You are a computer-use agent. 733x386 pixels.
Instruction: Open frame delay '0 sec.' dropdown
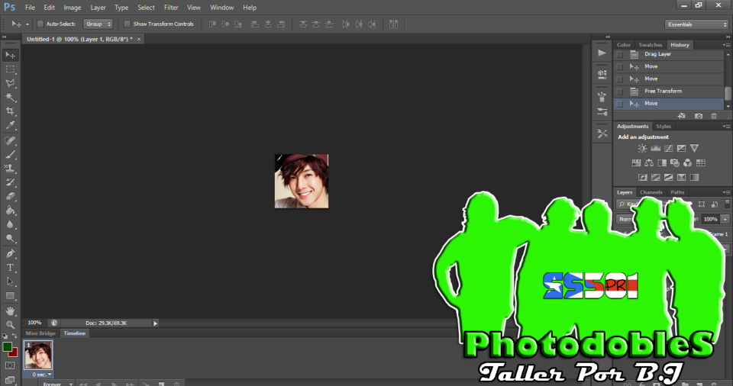click(x=41, y=375)
